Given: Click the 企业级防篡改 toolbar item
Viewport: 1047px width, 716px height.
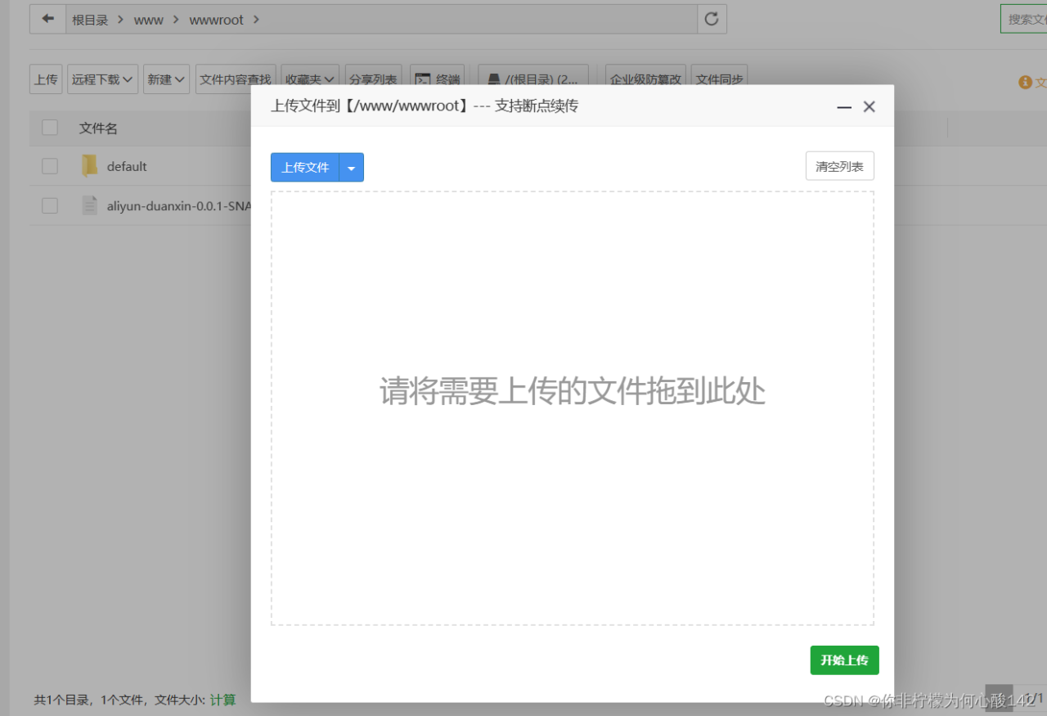Looking at the screenshot, I should coord(645,79).
